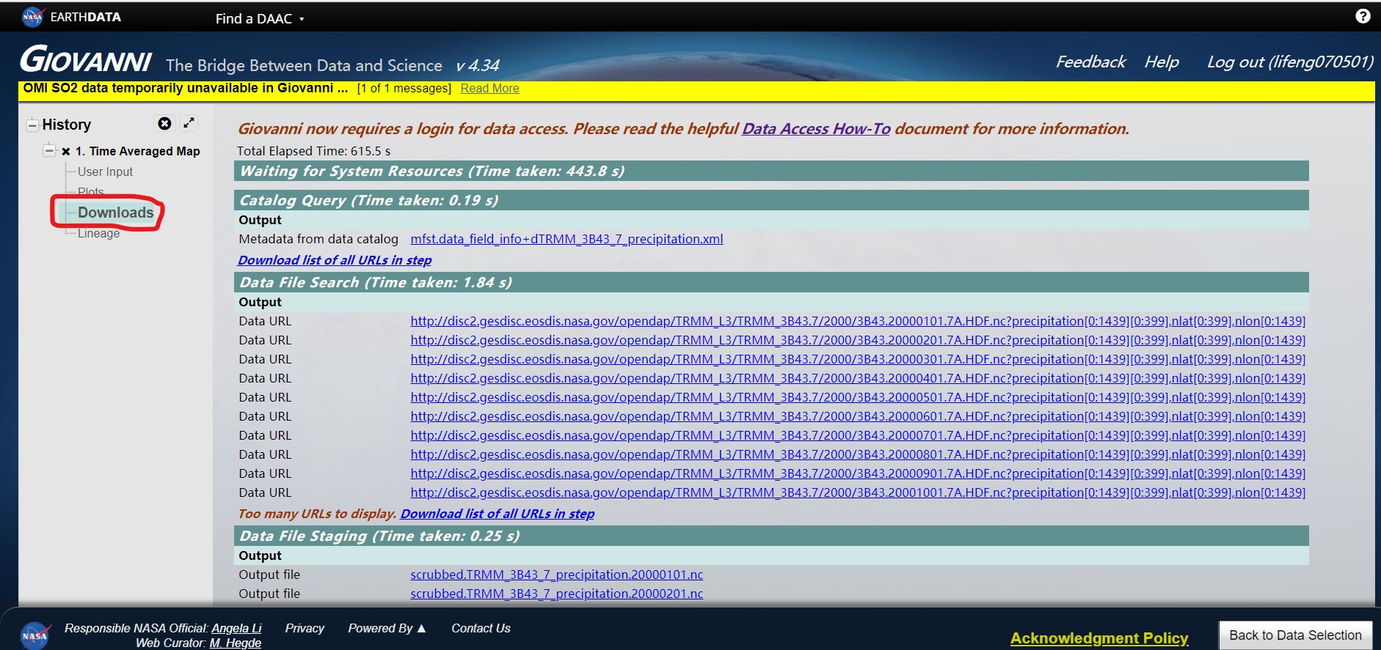The width and height of the screenshot is (1381, 650).
Task: Log out of lifeng070501 account
Action: coord(1290,62)
